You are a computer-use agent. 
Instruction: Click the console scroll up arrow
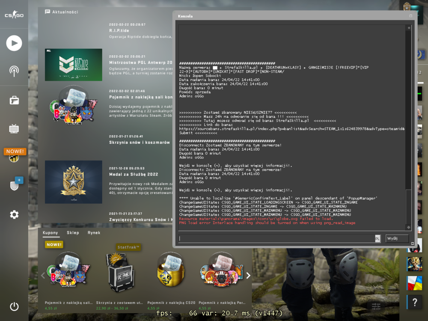[x=409, y=28]
